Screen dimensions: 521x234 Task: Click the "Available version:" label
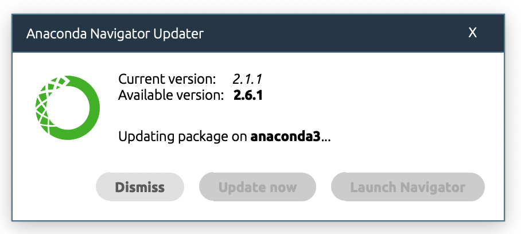[171, 95]
